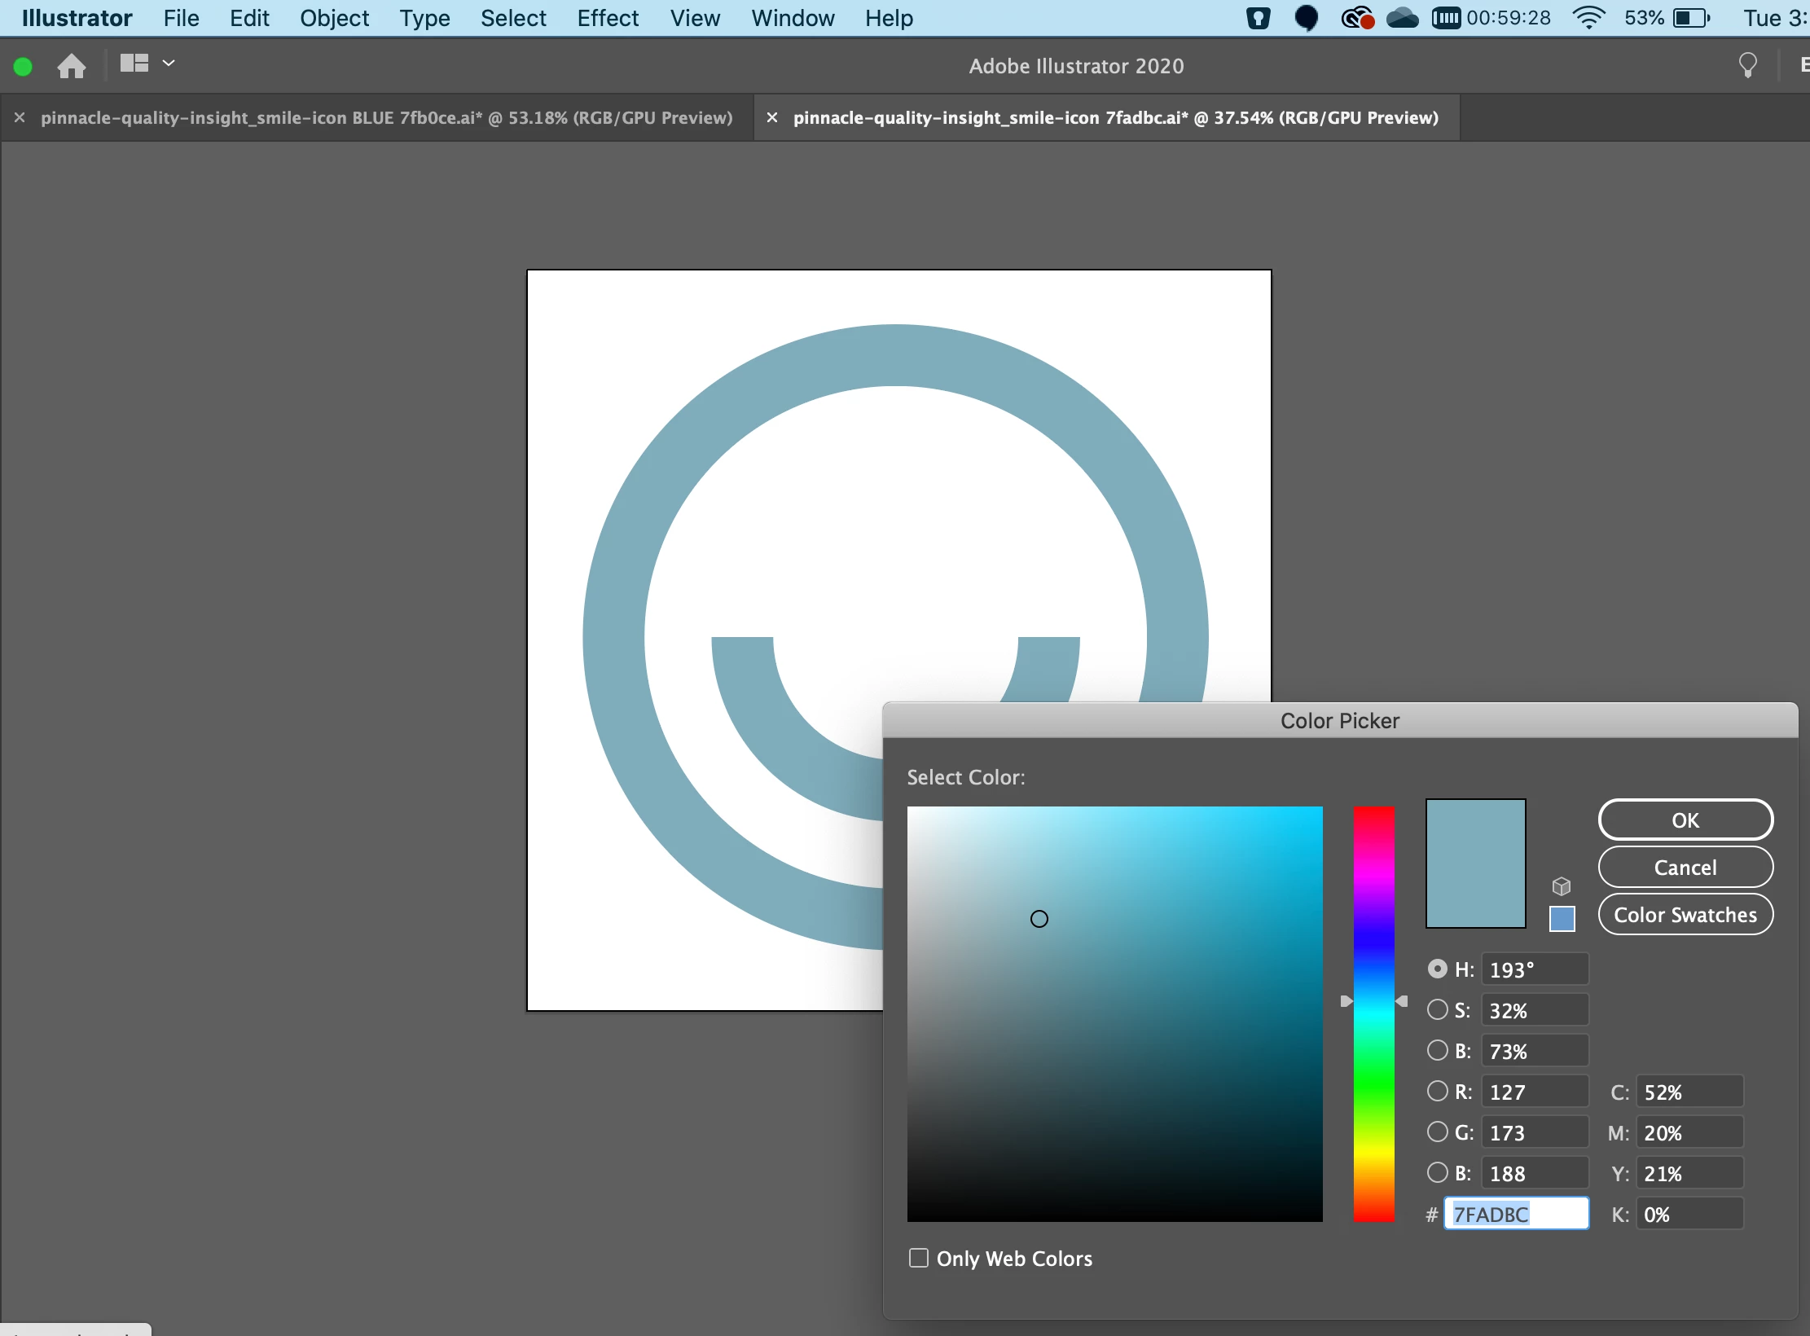Click the lightbulb Discover icon
The image size is (1810, 1336).
pyautogui.click(x=1746, y=65)
